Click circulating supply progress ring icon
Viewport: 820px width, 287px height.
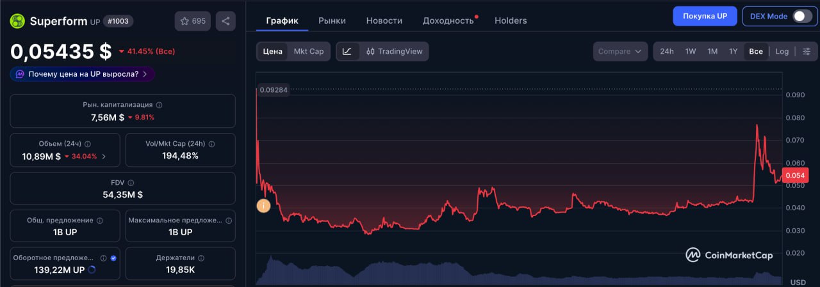point(92,270)
